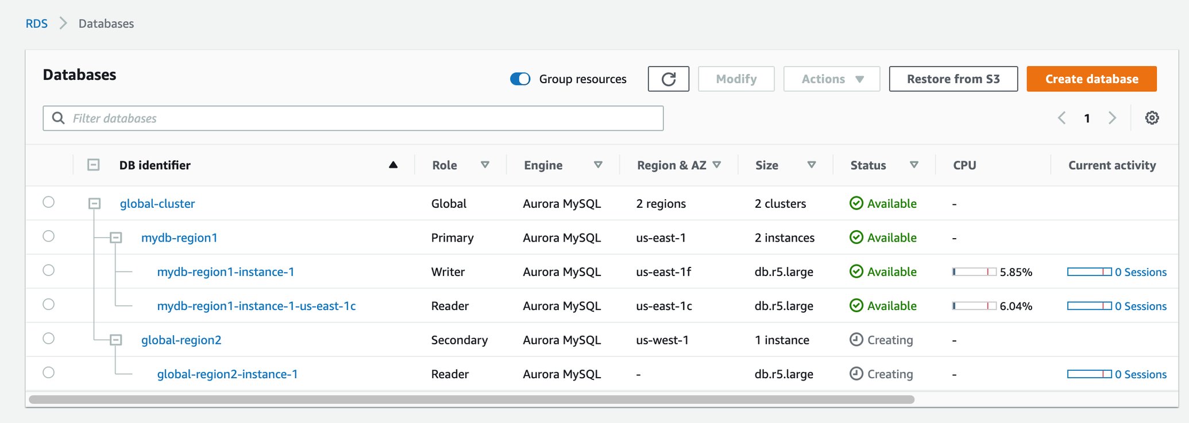Image resolution: width=1189 pixels, height=423 pixels.
Task: Open the global-cluster link
Action: click(157, 203)
